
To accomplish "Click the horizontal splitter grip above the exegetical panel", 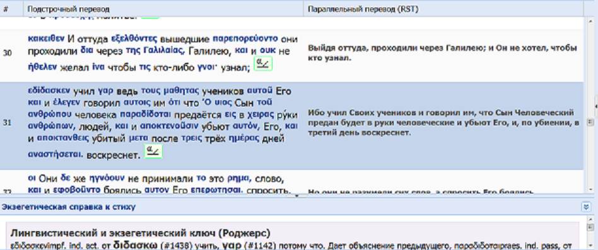I will tap(297, 196).
